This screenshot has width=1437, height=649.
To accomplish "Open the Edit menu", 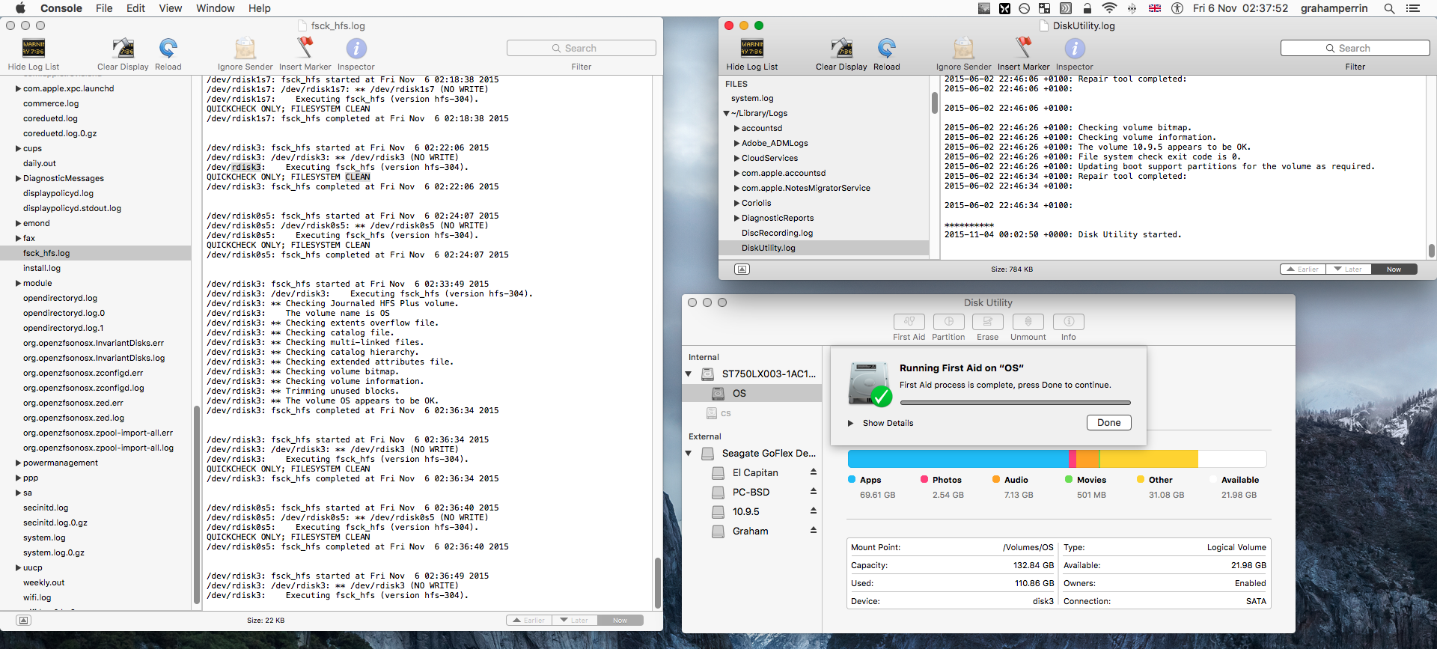I will pyautogui.click(x=135, y=8).
